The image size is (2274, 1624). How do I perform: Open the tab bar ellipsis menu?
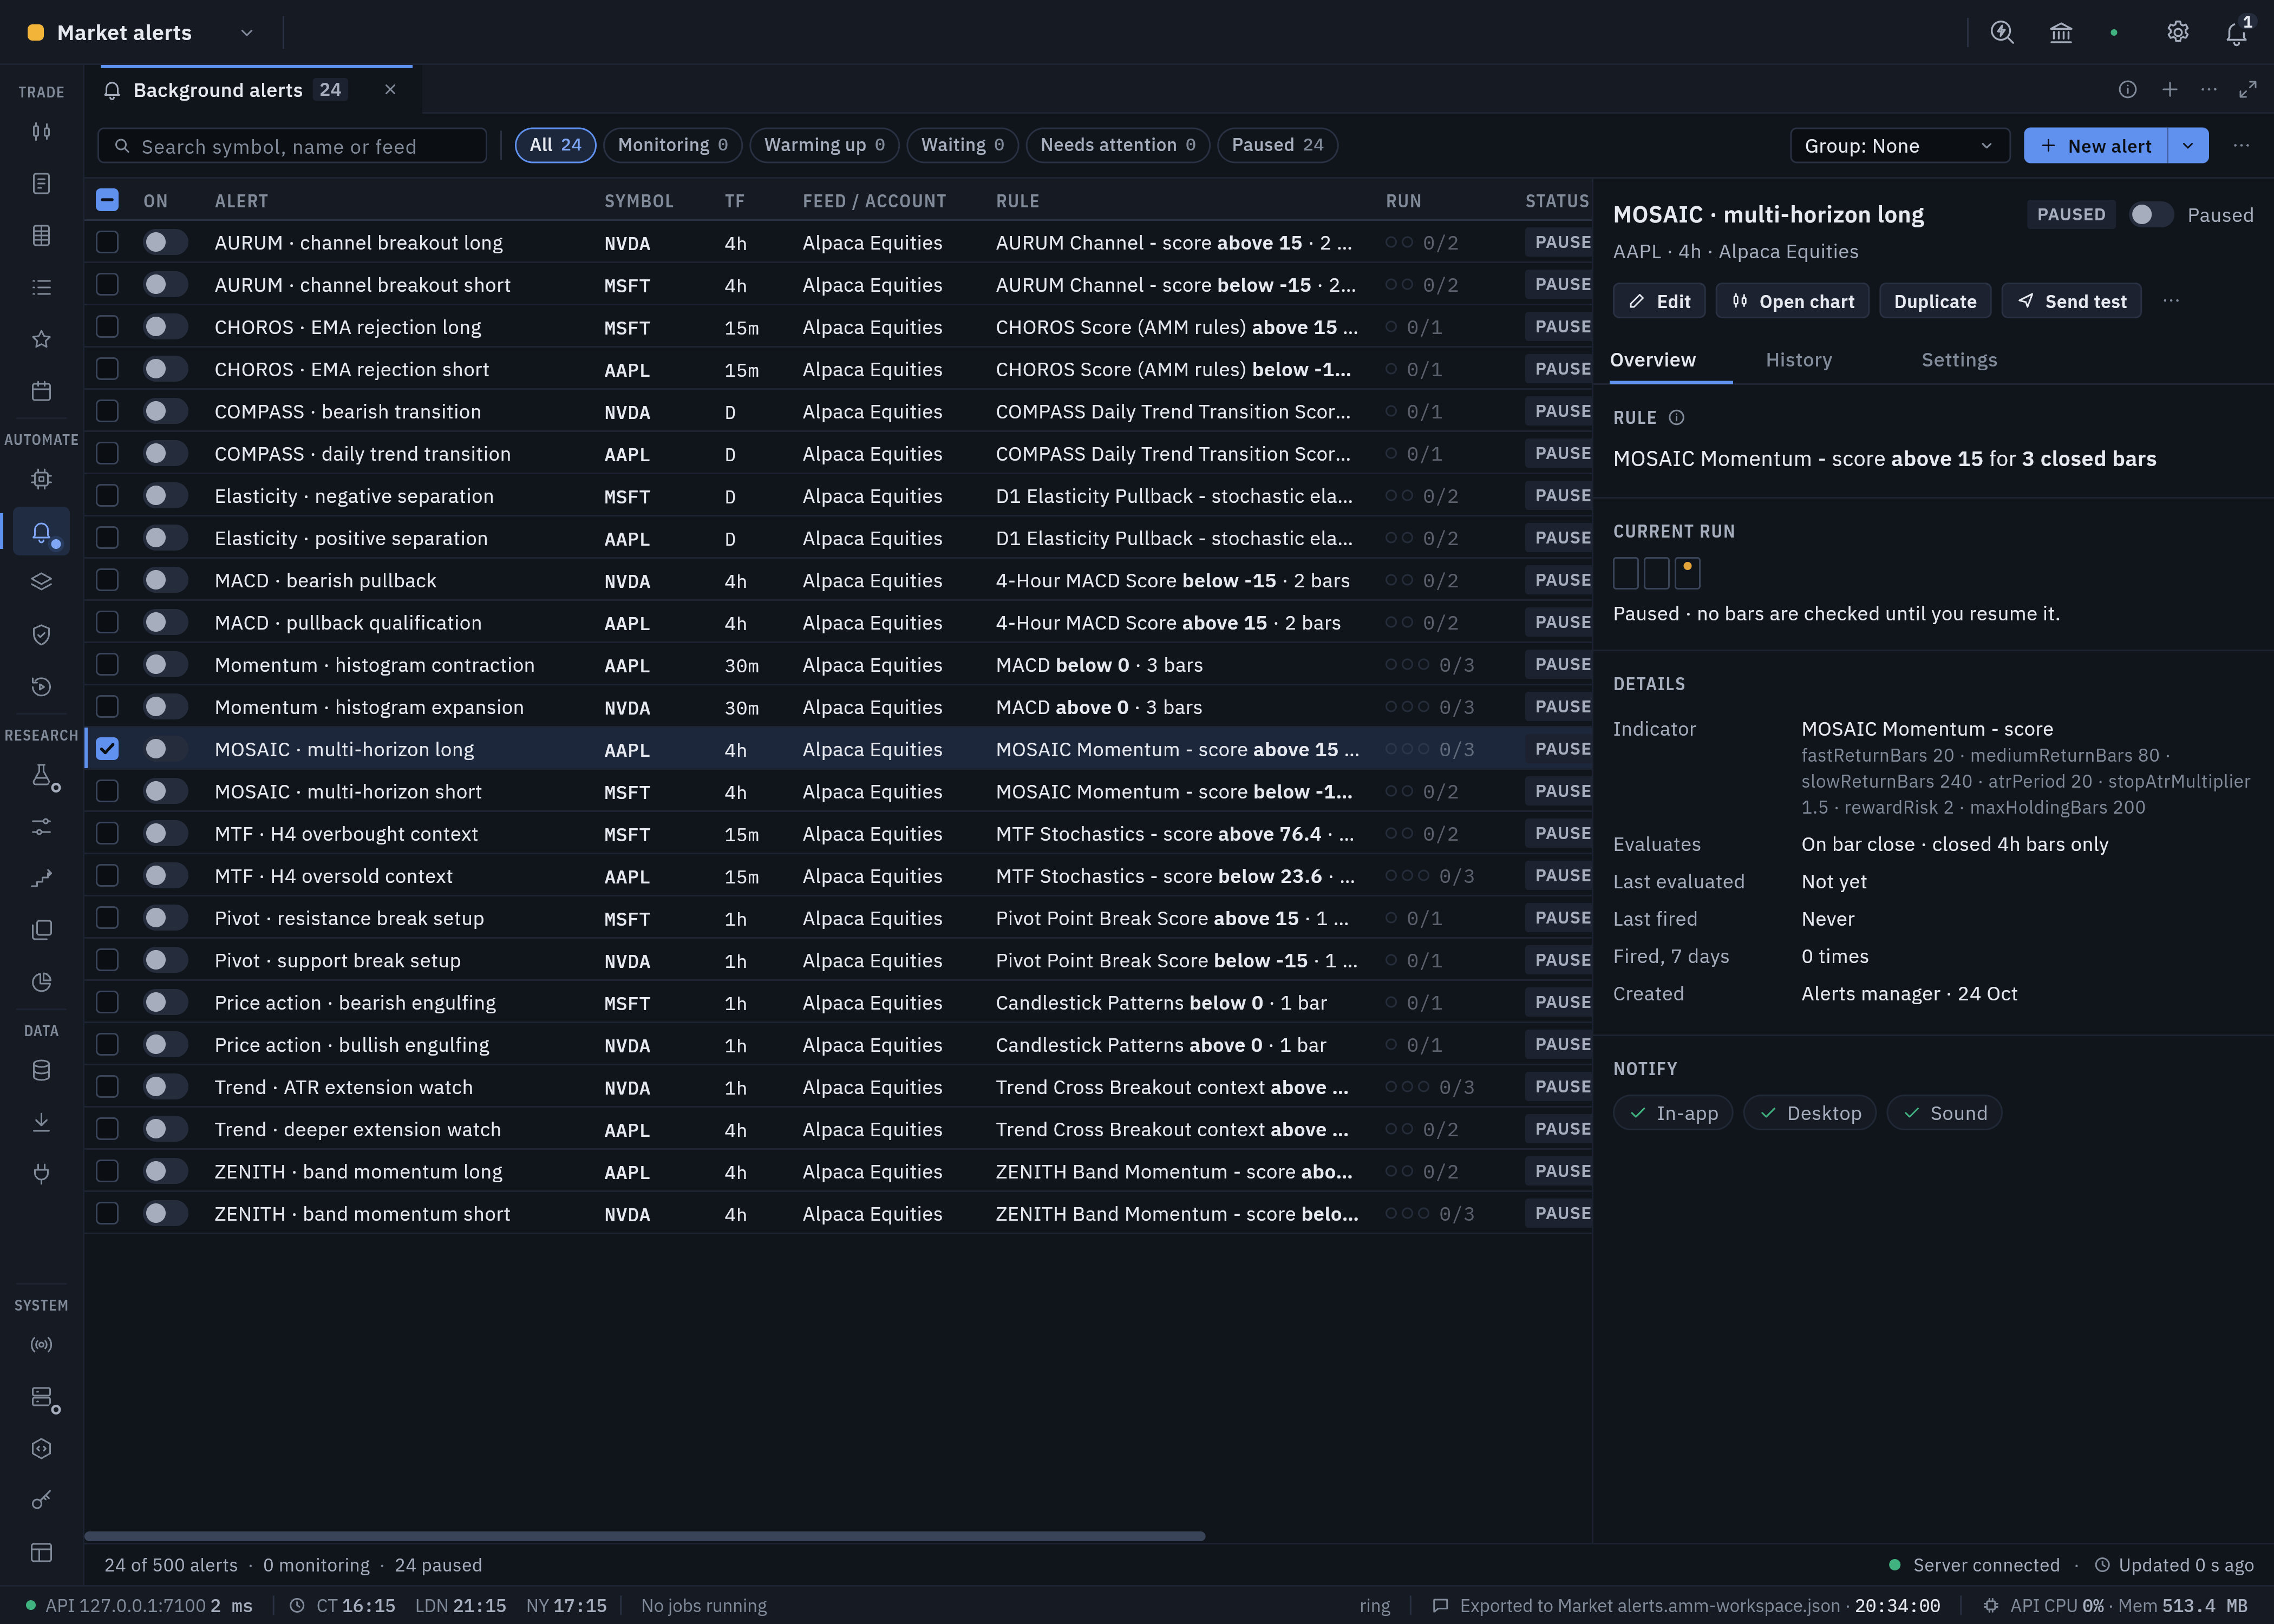2209,90
